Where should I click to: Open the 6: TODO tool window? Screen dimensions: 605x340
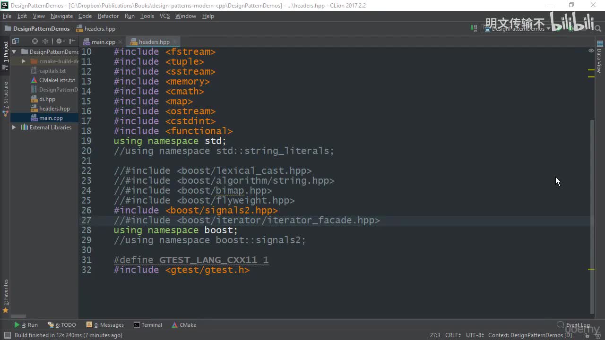tap(61, 325)
